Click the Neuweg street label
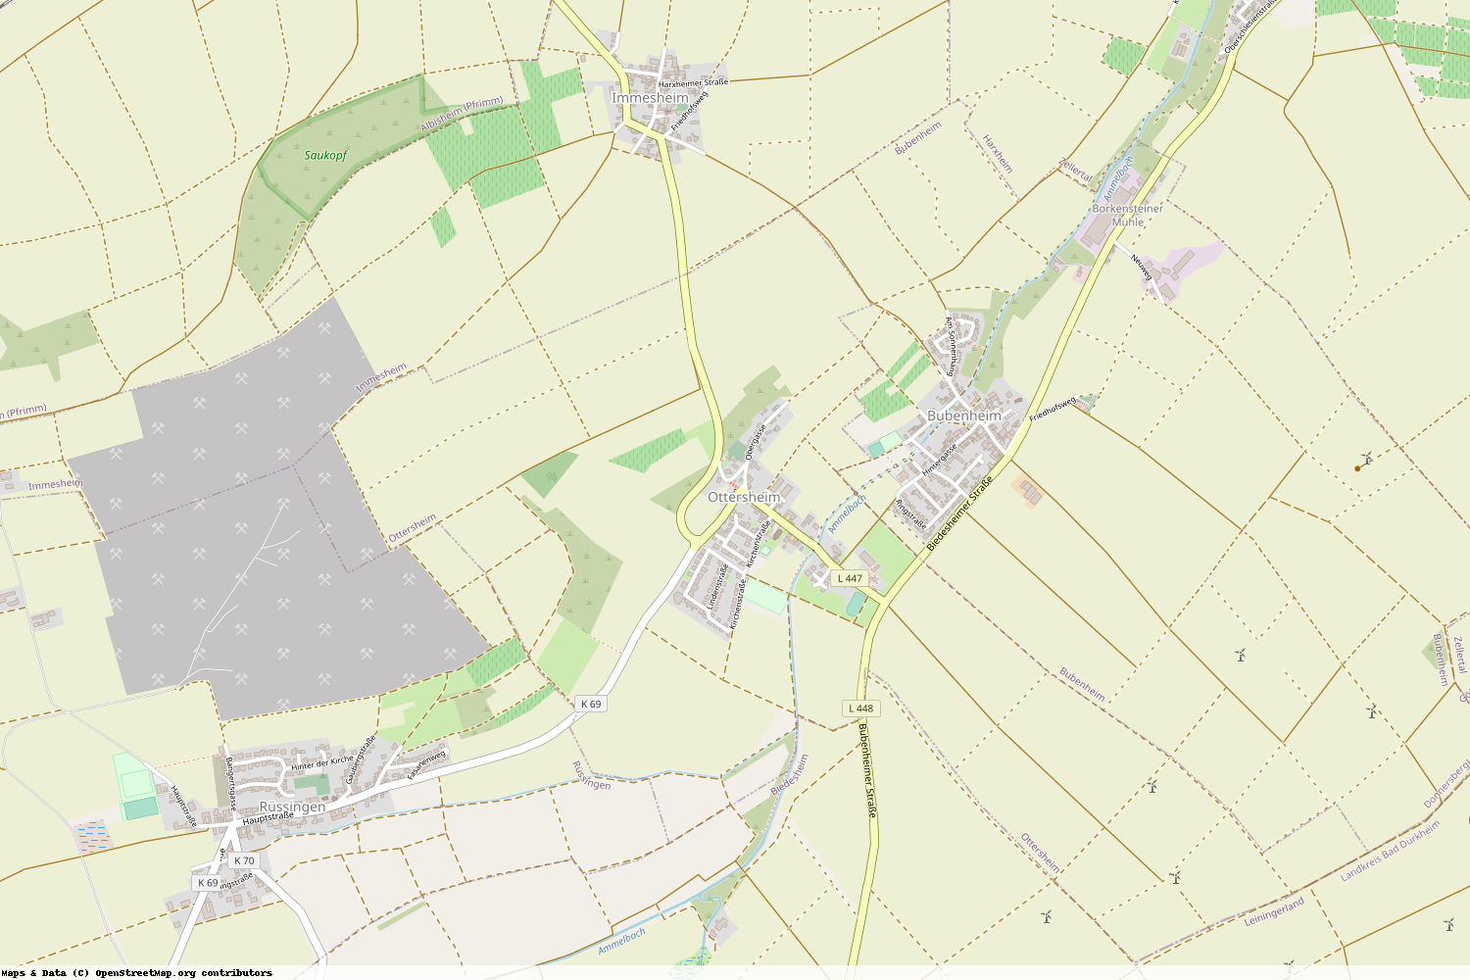 tap(1141, 268)
